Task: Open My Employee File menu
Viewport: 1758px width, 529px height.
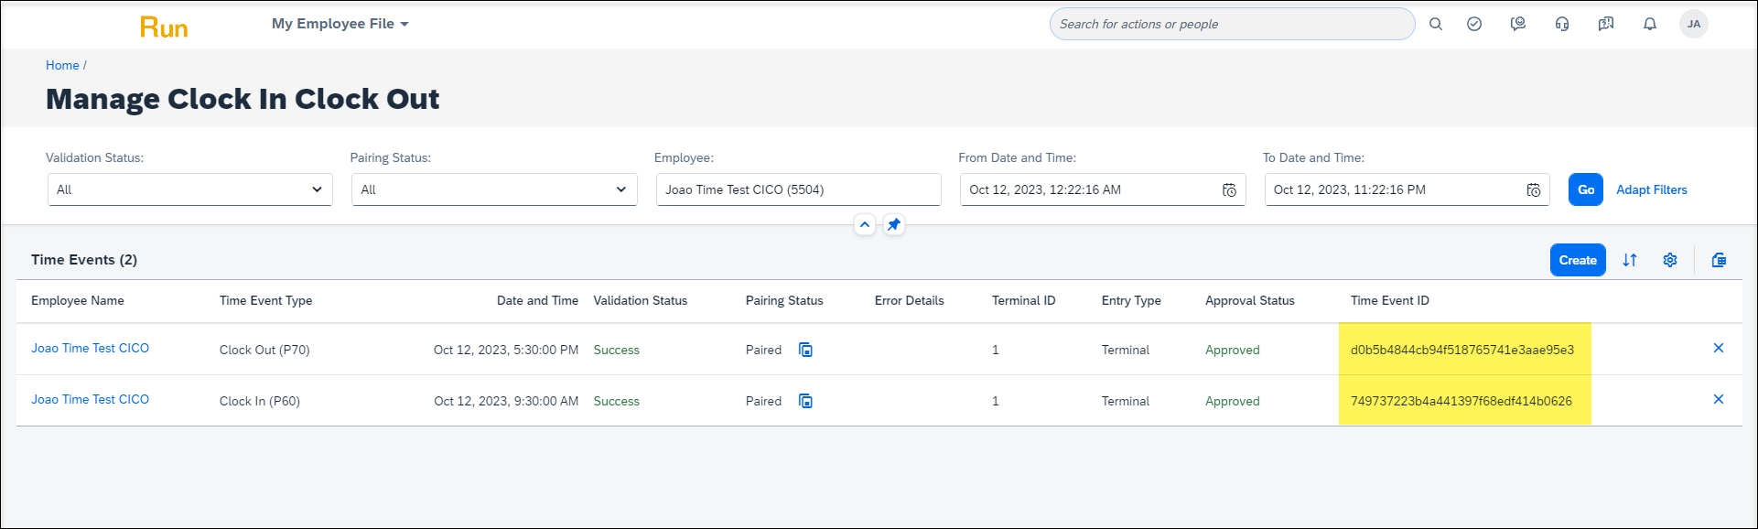Action: click(x=340, y=24)
